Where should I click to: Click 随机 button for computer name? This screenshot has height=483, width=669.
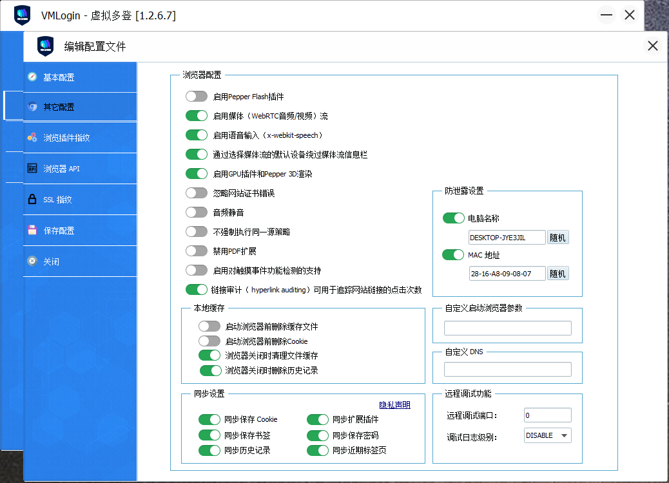point(557,238)
